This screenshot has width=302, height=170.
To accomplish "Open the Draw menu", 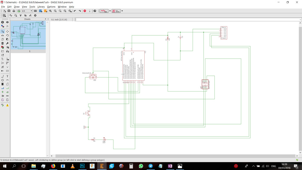I will 17,7.
